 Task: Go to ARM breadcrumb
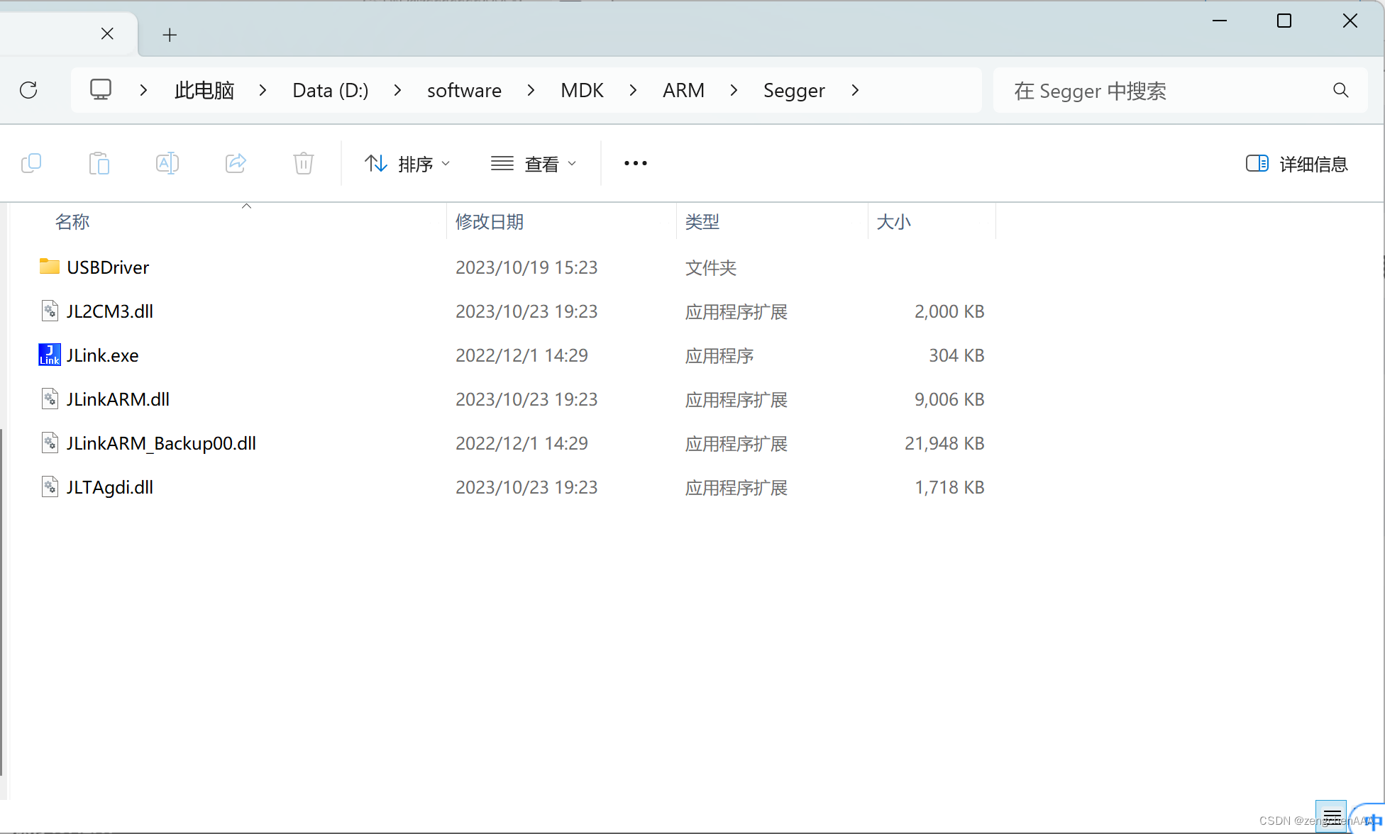point(683,90)
